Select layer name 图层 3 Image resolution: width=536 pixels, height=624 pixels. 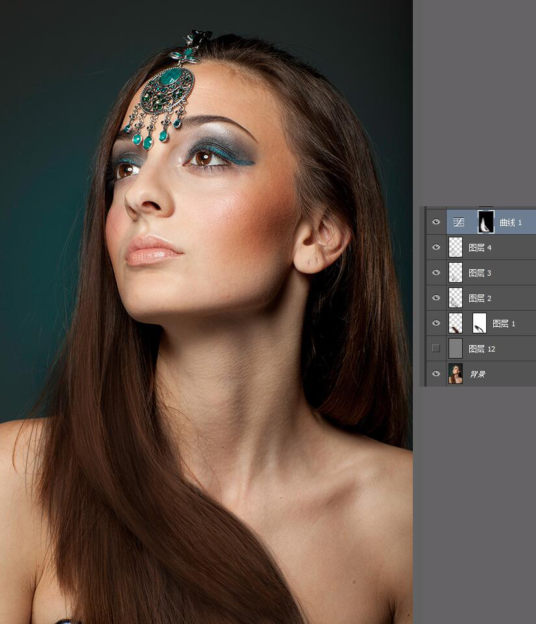click(480, 273)
